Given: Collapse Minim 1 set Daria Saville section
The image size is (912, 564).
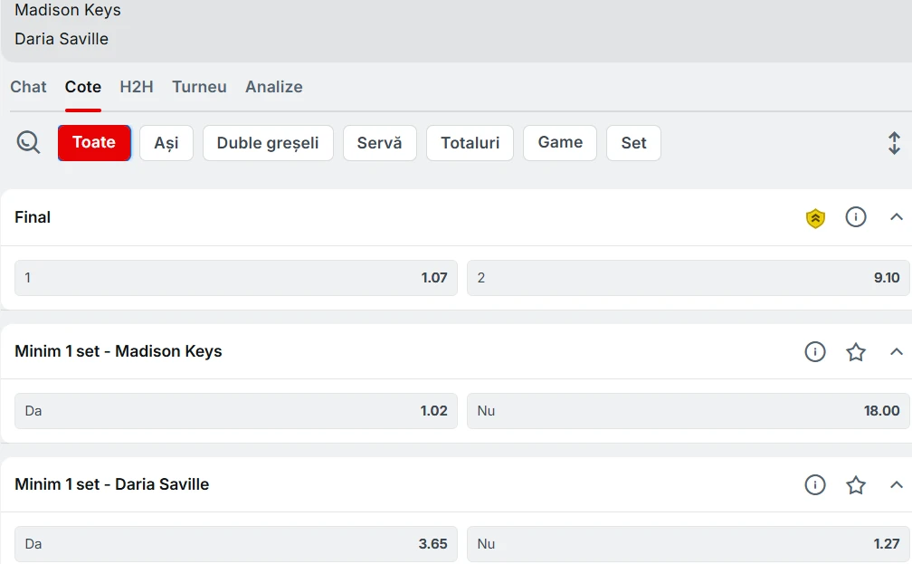Looking at the screenshot, I should click(x=896, y=485).
